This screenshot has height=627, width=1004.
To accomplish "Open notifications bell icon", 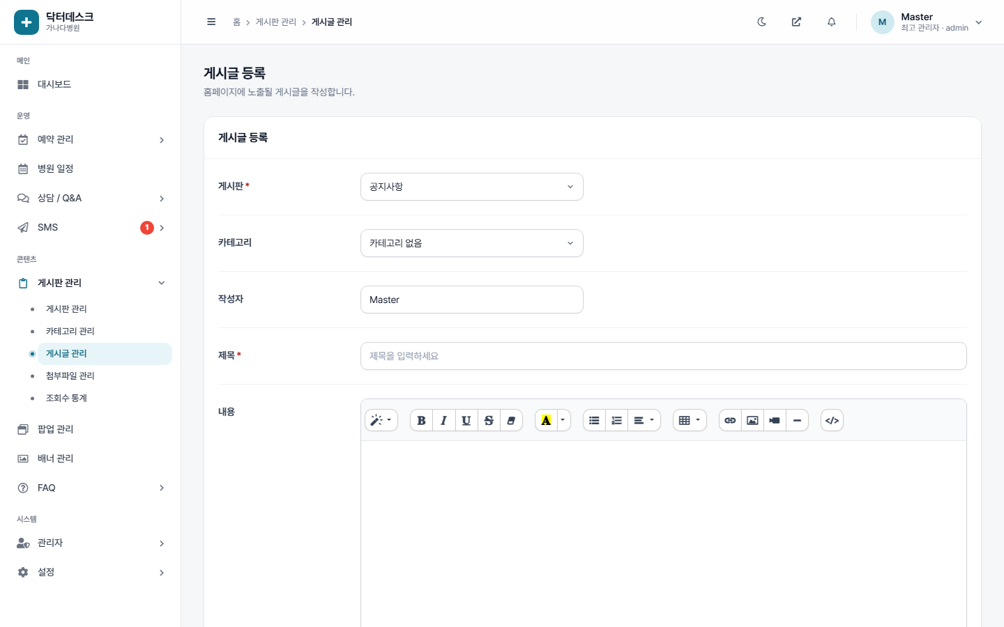I will [x=831, y=22].
